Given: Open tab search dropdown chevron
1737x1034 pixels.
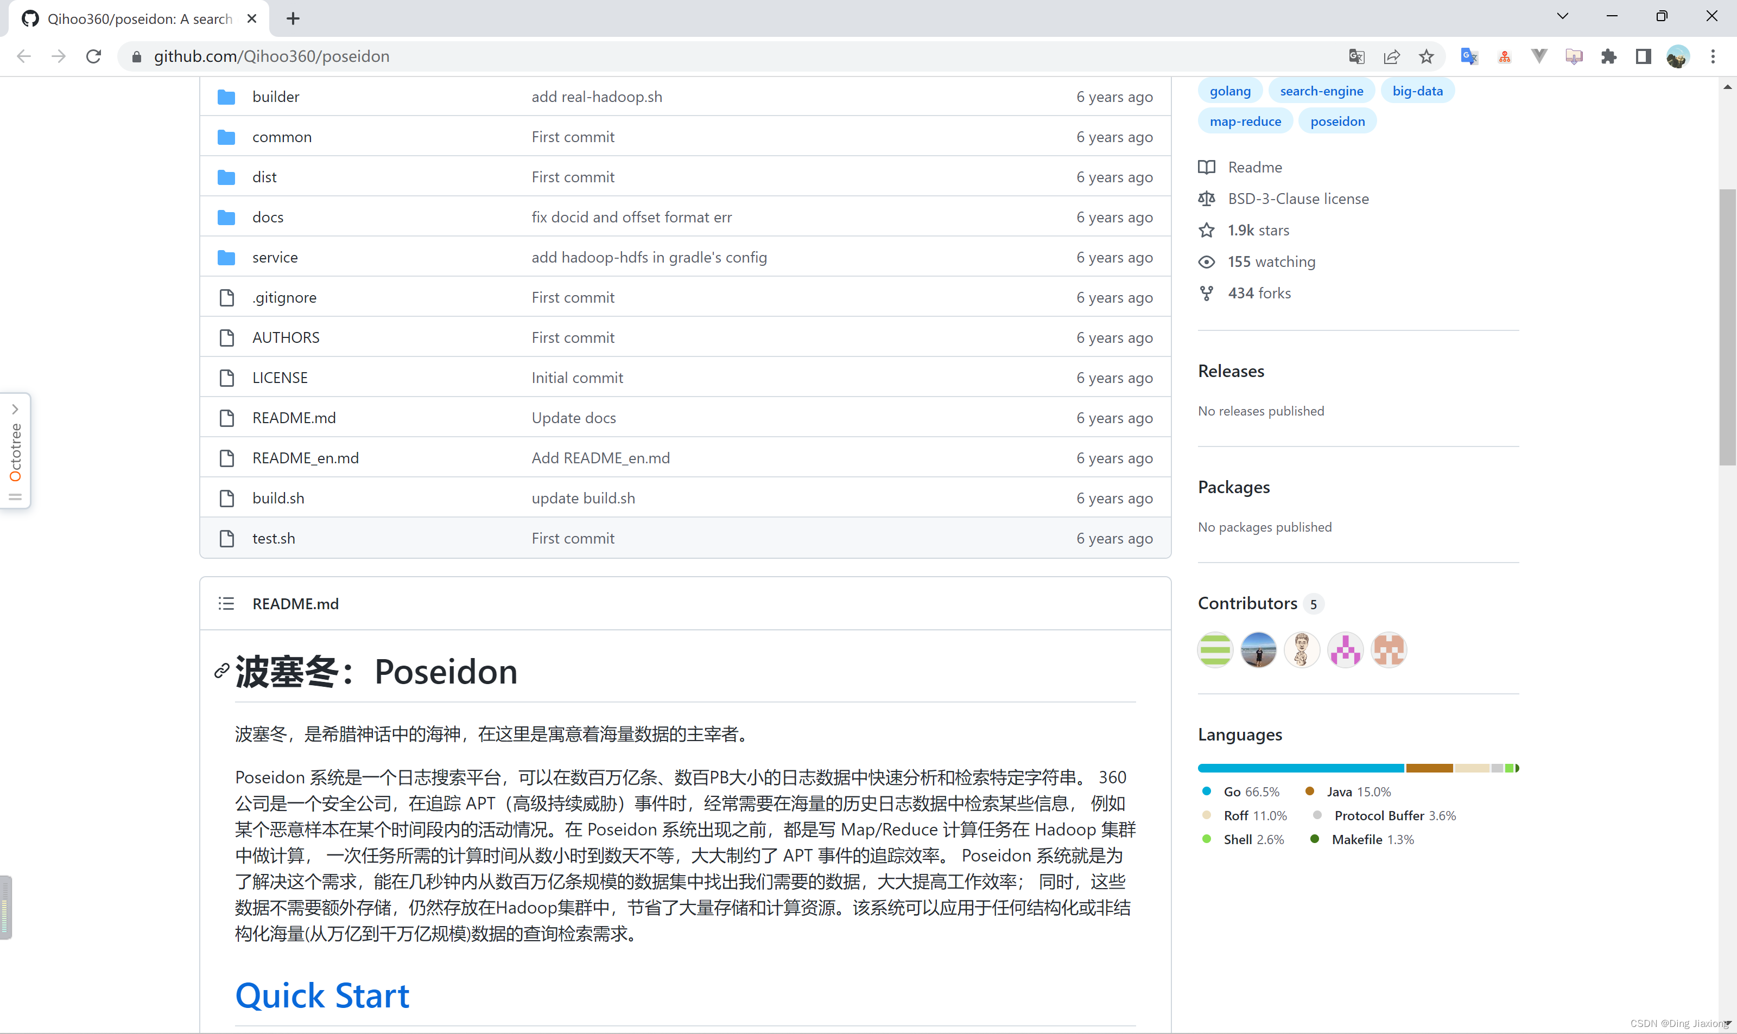Looking at the screenshot, I should pyautogui.click(x=1563, y=16).
